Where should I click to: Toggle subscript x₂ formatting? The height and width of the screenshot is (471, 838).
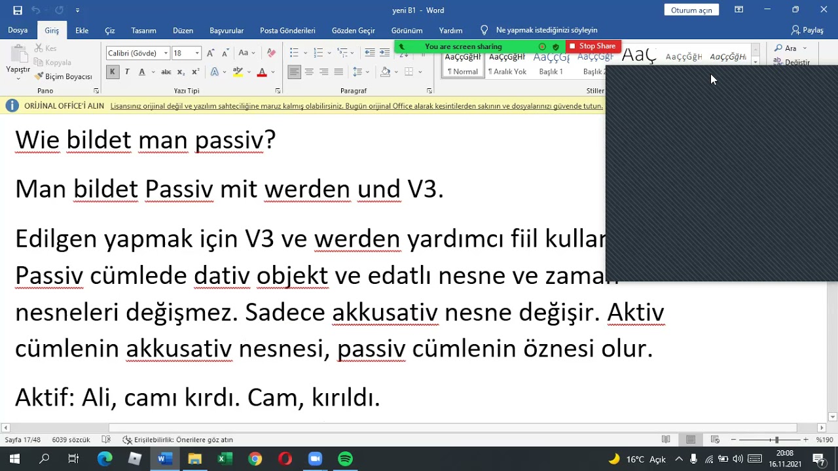click(181, 72)
